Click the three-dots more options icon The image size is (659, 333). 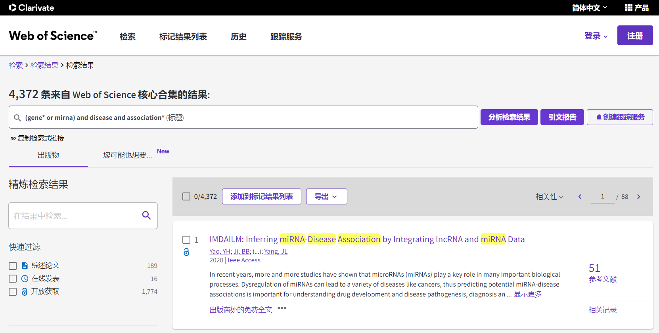(x=282, y=308)
